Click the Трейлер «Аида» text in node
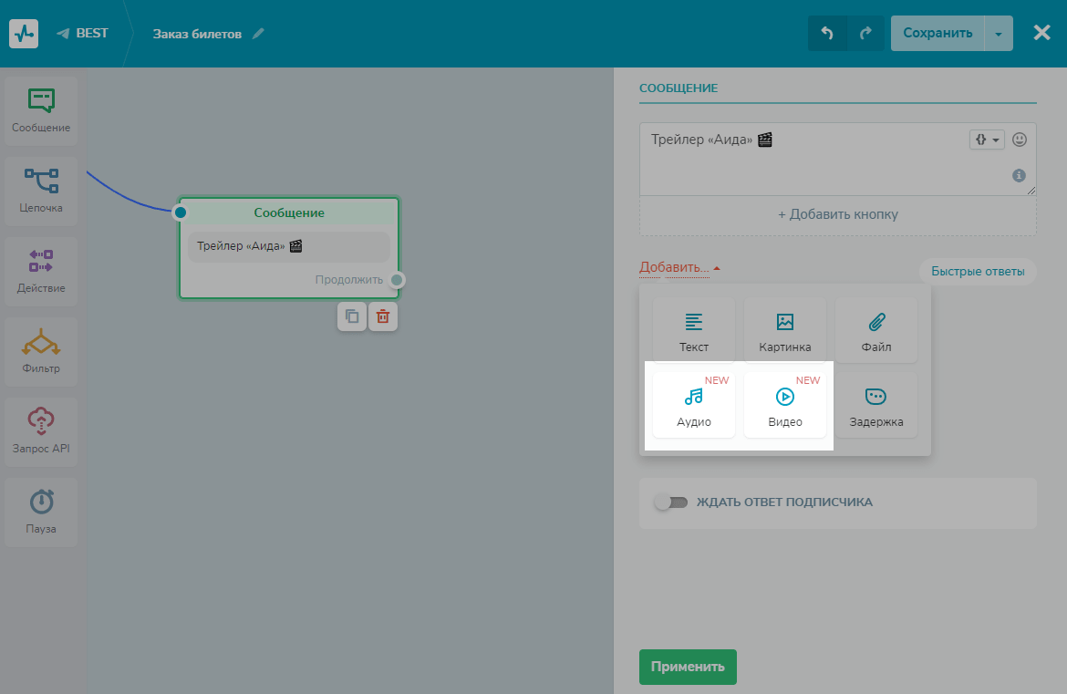 pyautogui.click(x=249, y=246)
